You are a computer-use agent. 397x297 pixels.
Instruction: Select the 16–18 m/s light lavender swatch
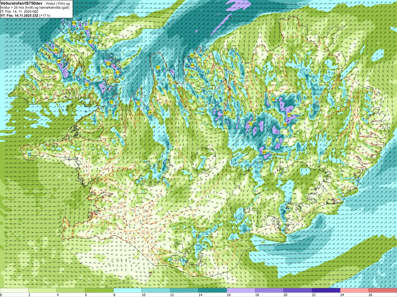pyautogui.click(x=241, y=291)
